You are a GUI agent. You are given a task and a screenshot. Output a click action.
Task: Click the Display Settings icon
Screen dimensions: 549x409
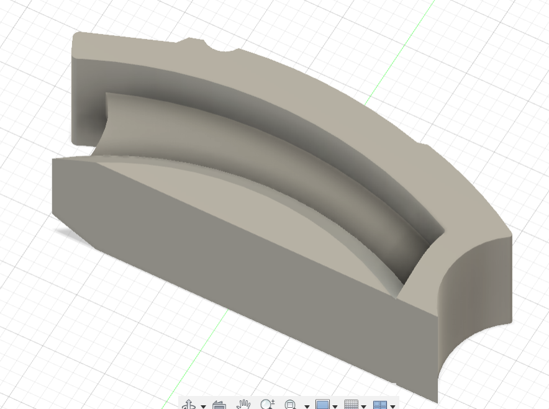pyautogui.click(x=322, y=405)
